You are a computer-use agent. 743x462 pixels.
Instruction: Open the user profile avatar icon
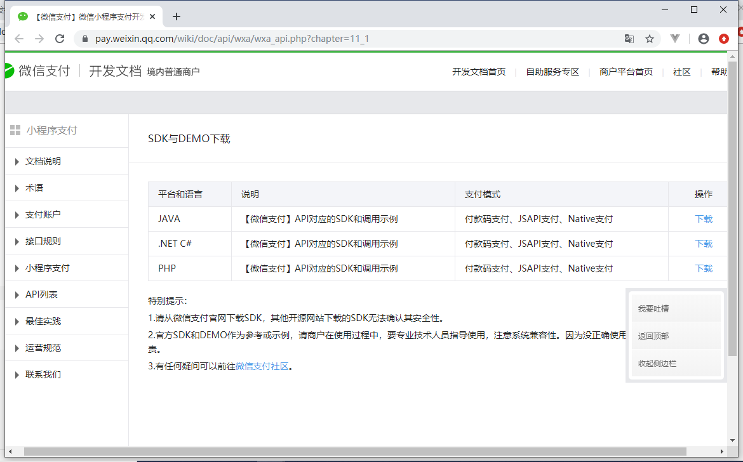[704, 39]
